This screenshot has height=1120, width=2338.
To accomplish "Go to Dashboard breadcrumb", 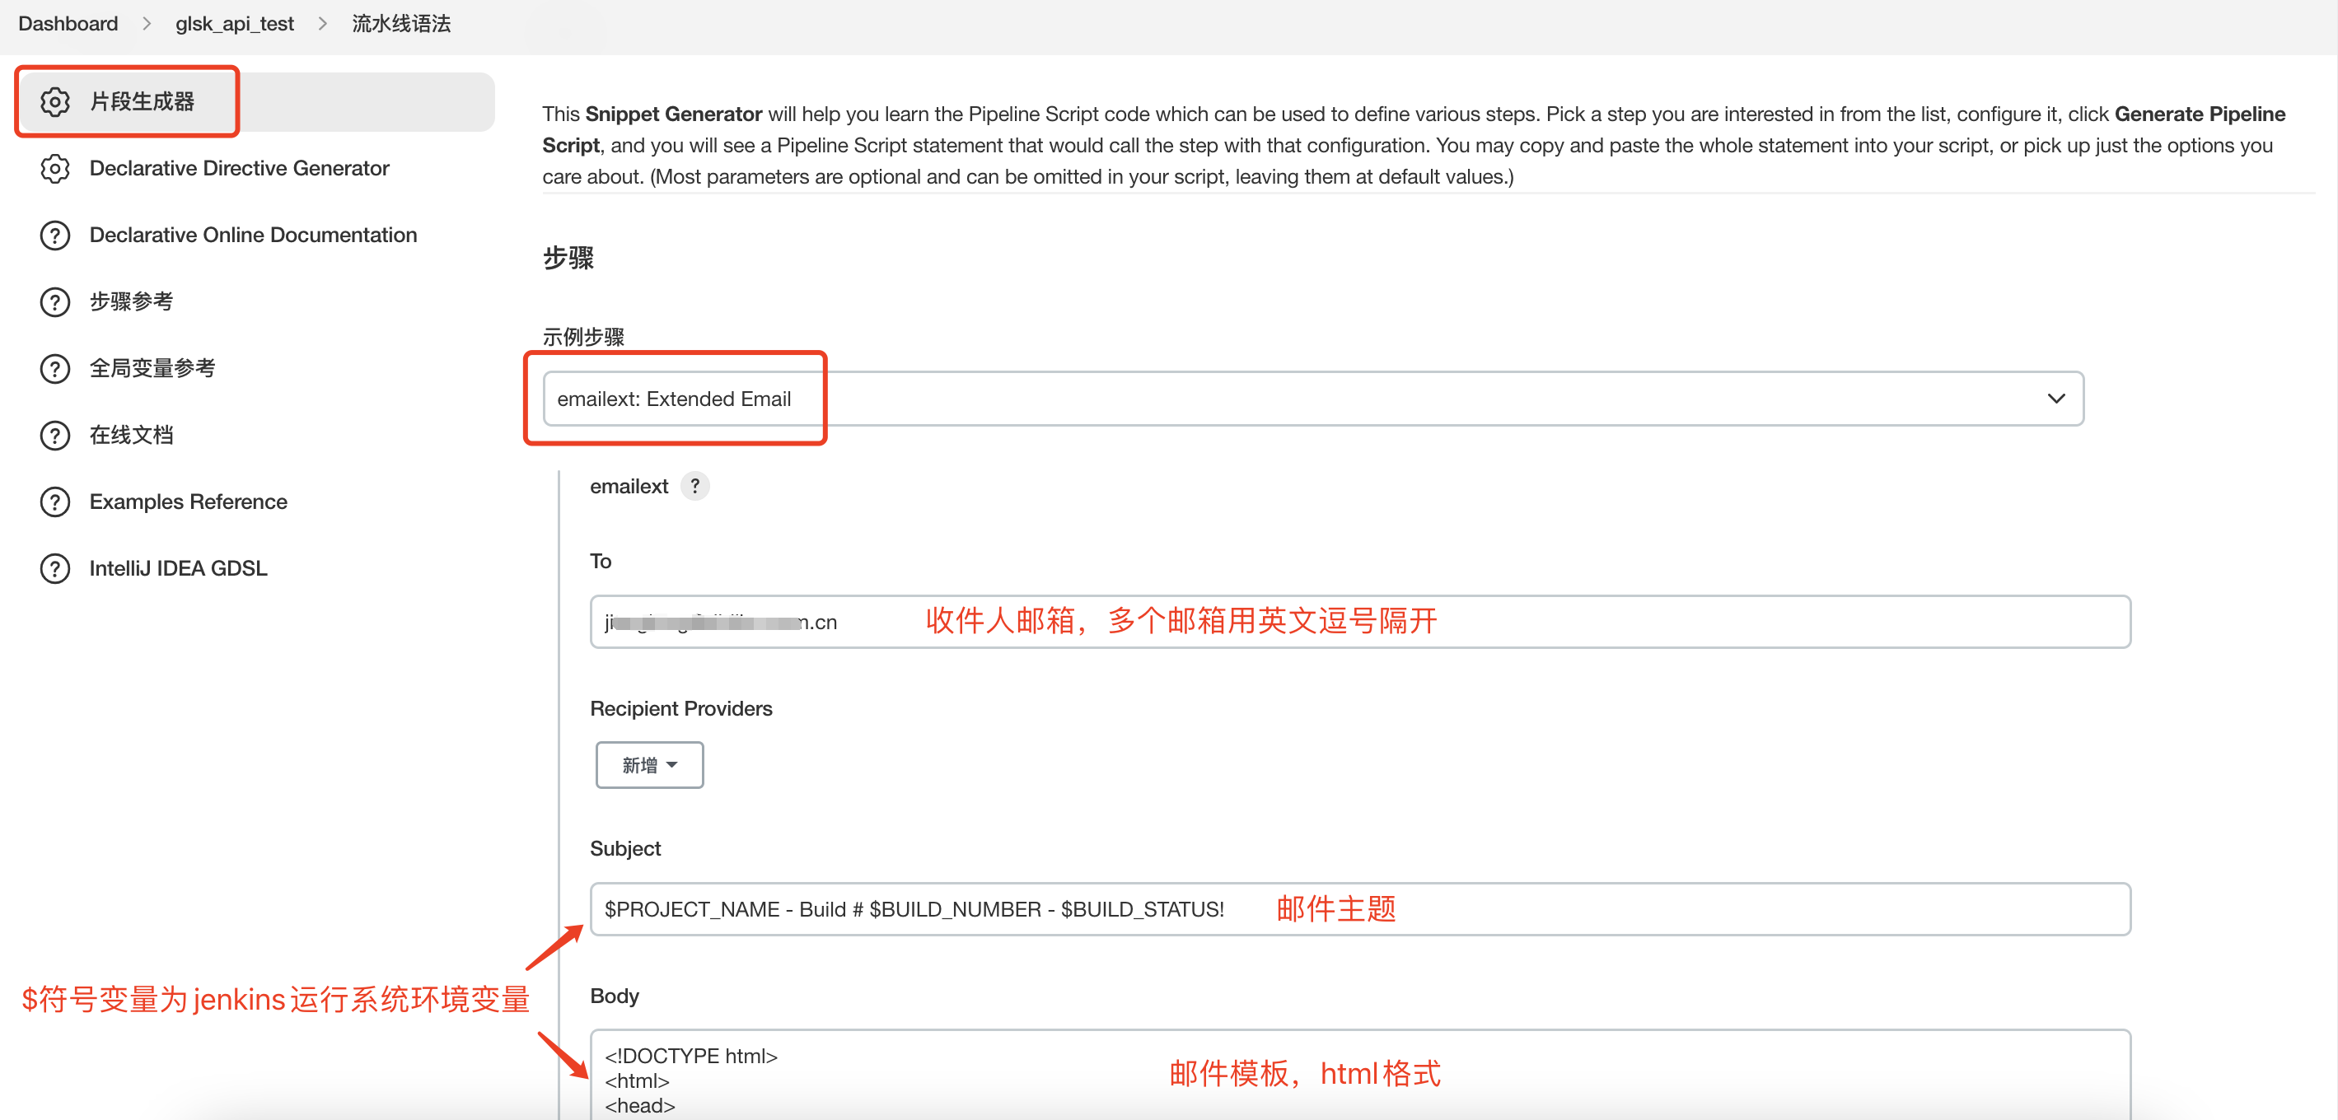I will (x=68, y=24).
